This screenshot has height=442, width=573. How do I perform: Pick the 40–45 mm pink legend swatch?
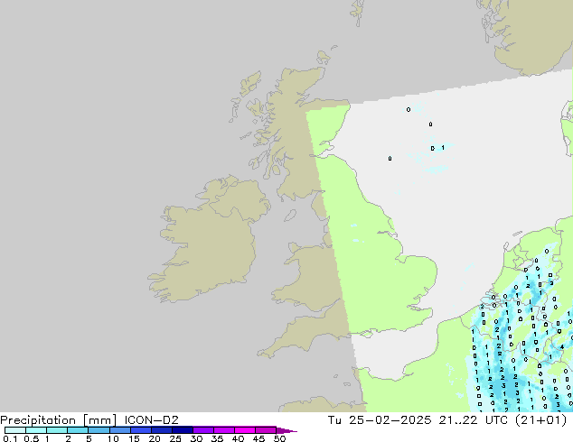245,430
